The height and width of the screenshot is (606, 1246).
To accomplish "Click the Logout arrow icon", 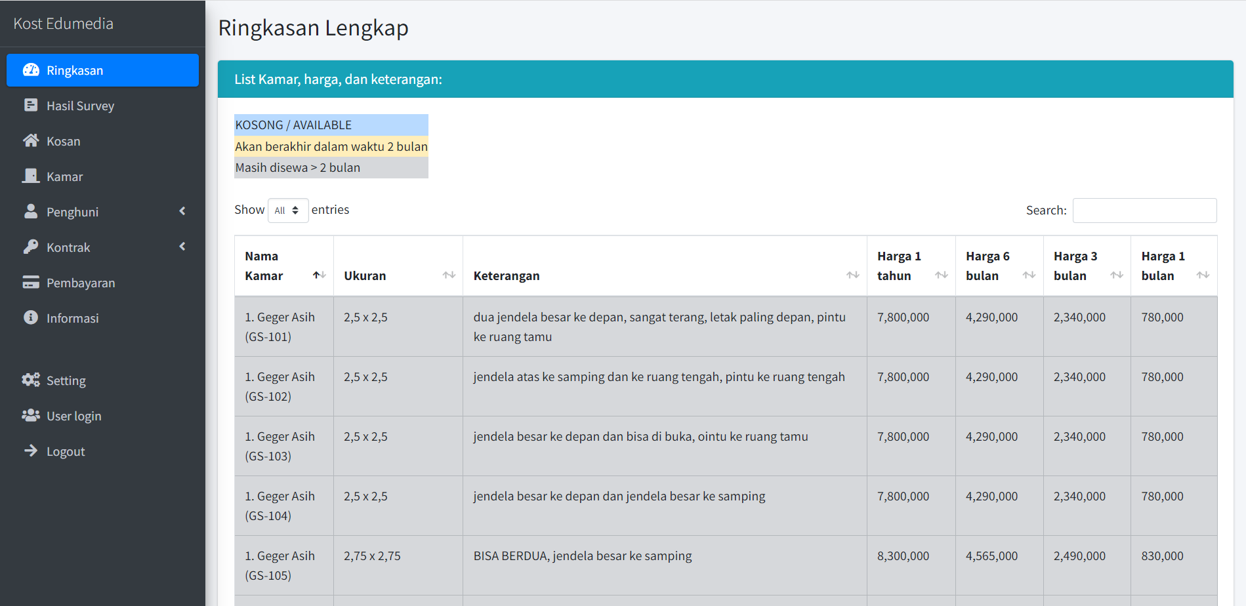I will (x=31, y=451).
